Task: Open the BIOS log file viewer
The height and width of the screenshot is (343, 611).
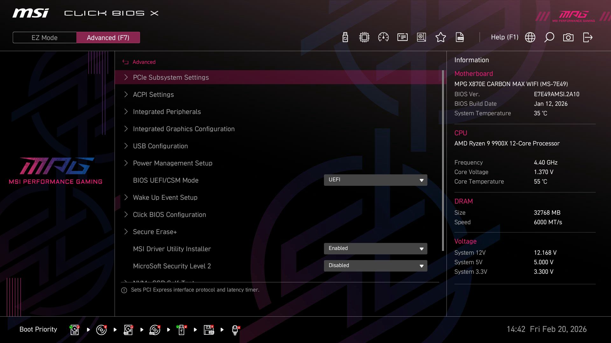Action: pos(460,37)
